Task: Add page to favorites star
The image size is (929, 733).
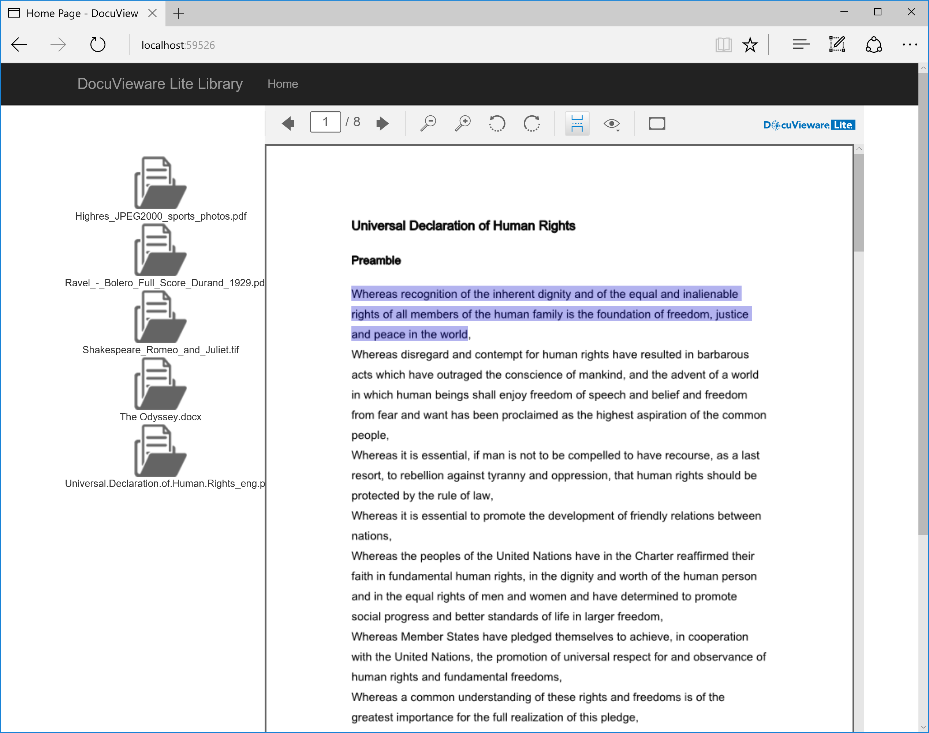Action: coord(750,45)
